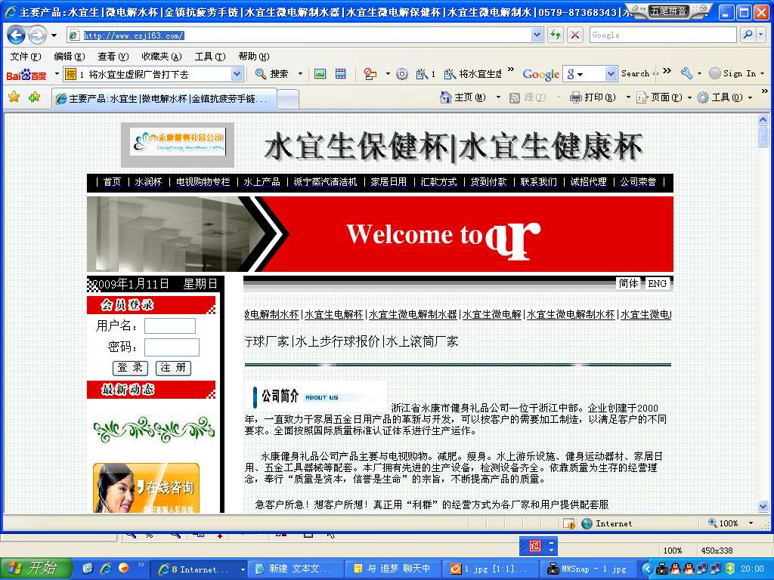Open the zoom level 100% dropdown
The image size is (774, 580).
(x=751, y=523)
